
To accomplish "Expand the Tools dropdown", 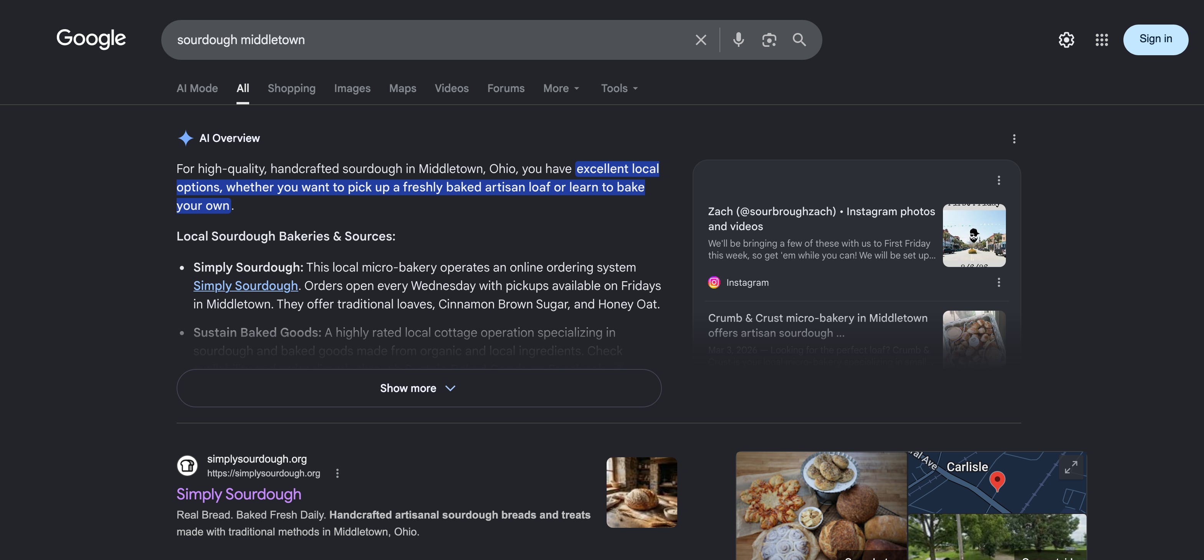I will click(x=619, y=88).
